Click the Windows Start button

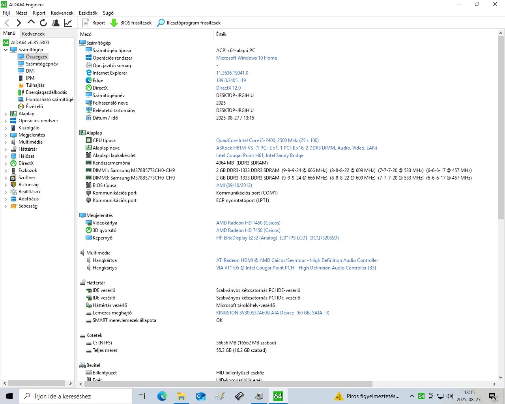(9, 396)
